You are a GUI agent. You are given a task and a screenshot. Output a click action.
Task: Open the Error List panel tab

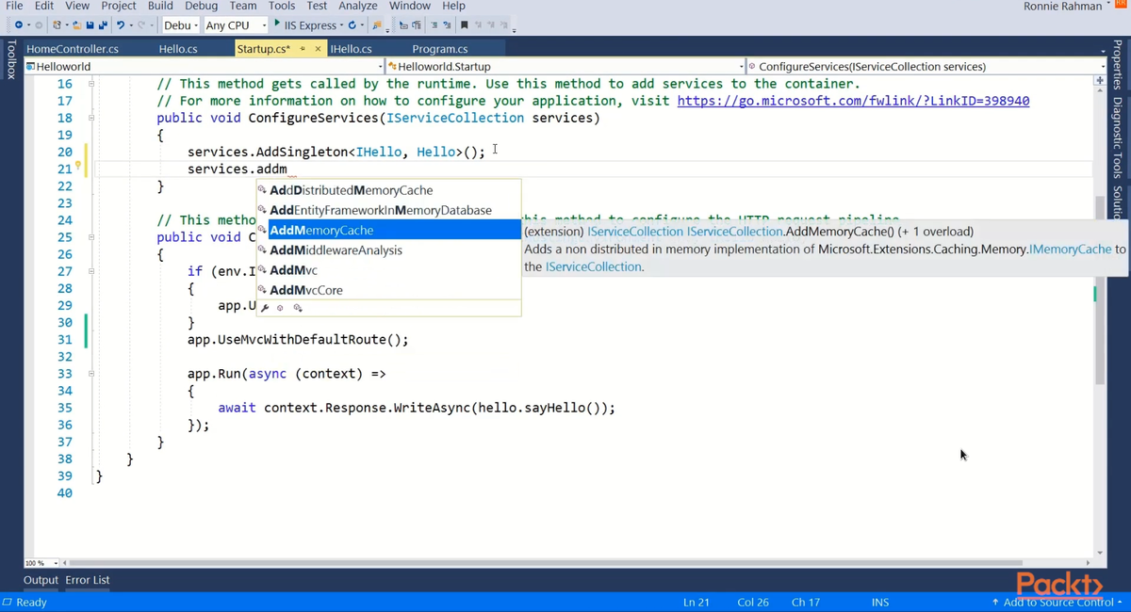tap(88, 580)
